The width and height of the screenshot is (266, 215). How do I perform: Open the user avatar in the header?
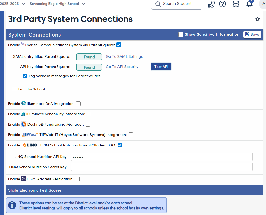[x=263, y=4]
